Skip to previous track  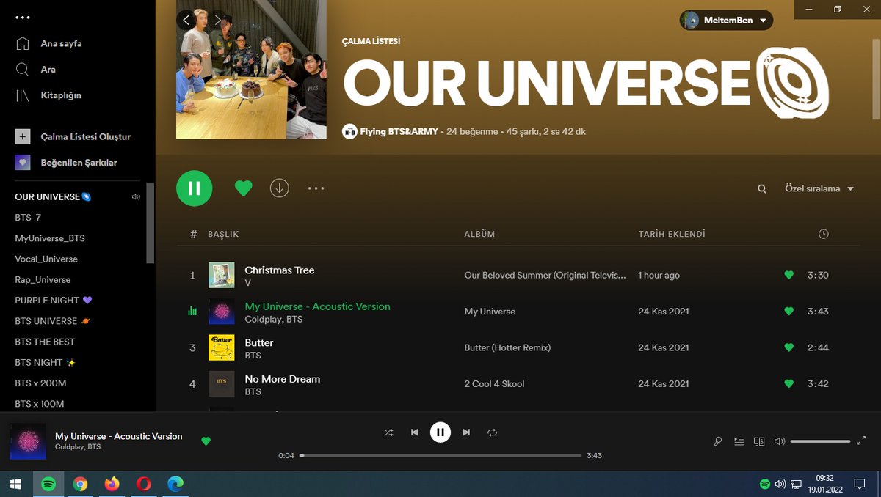pos(414,432)
